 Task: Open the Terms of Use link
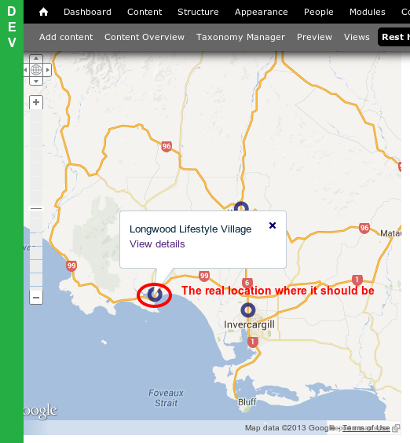pos(366,428)
